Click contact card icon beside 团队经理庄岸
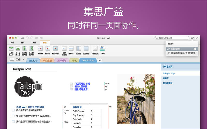This screenshot has height=129, width=207. pyautogui.click(x=72, y=89)
